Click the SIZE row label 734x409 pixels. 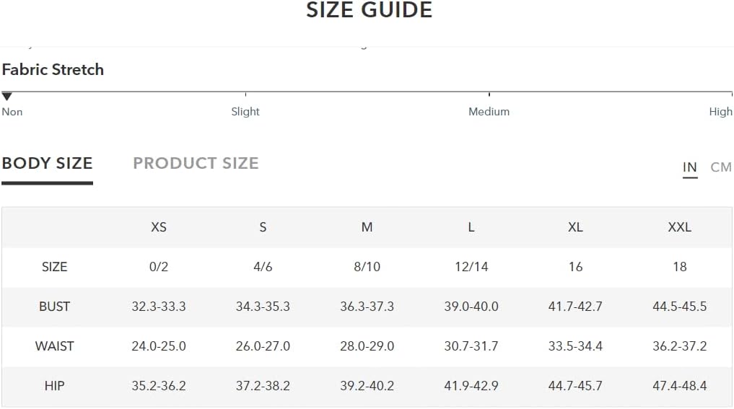coord(54,267)
